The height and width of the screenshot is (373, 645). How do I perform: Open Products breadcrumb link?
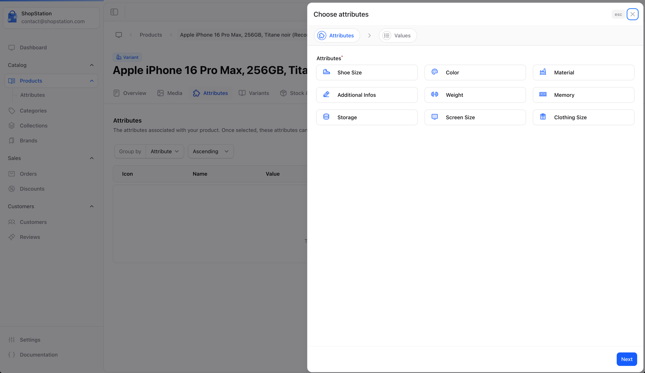tap(151, 35)
